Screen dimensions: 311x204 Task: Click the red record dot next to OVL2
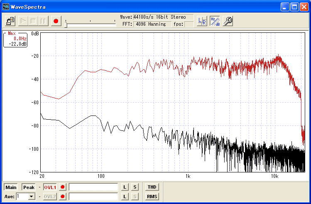pyautogui.click(x=62, y=197)
